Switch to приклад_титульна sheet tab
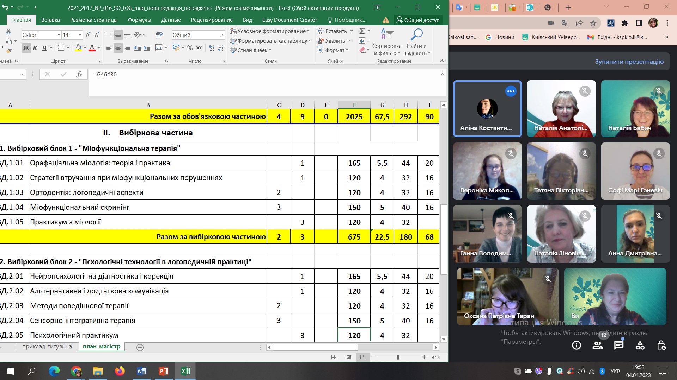 pos(47,347)
